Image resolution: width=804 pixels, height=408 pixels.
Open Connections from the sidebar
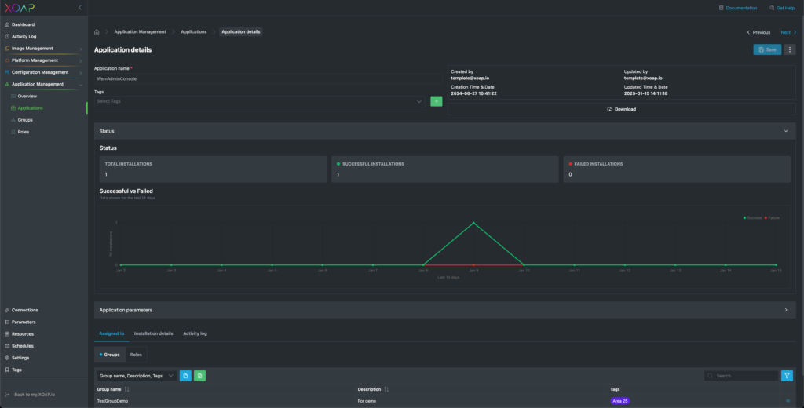coord(24,310)
